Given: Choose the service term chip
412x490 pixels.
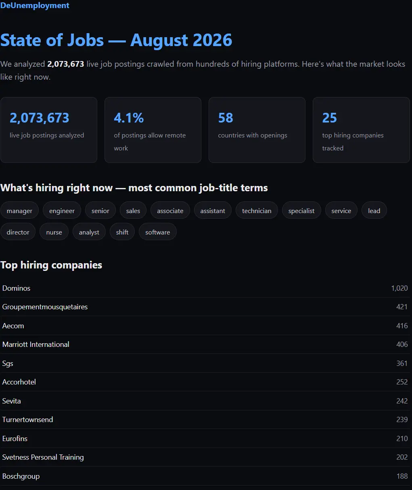Looking at the screenshot, I should coord(341,211).
